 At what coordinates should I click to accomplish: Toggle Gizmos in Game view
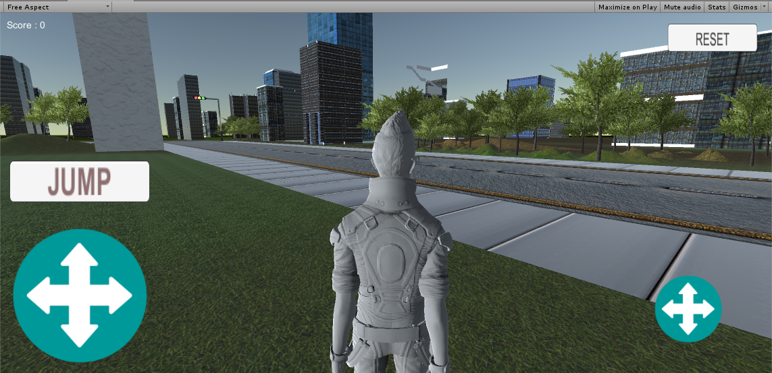(745, 7)
